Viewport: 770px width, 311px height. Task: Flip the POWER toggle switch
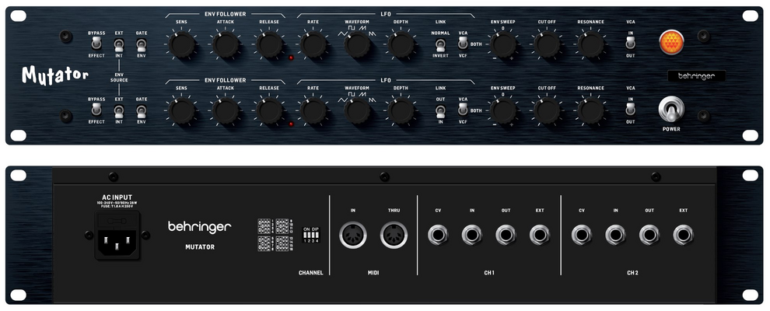670,110
